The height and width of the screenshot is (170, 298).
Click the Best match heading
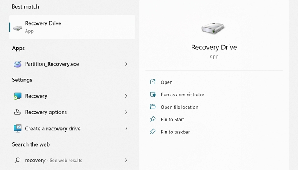(x=25, y=6)
